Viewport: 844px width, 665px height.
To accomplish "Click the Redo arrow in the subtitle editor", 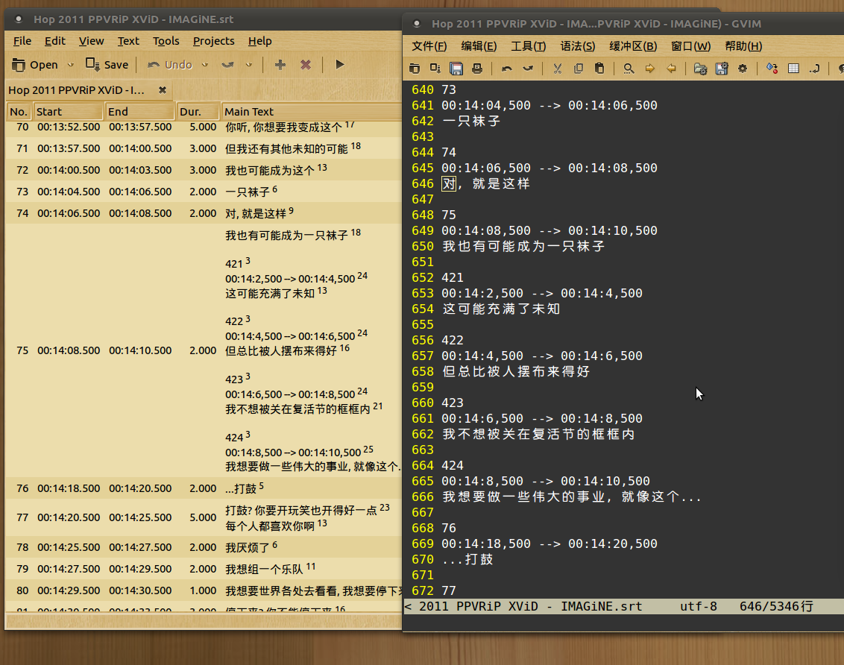I will (227, 65).
